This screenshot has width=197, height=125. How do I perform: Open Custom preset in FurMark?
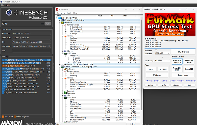click(183, 75)
